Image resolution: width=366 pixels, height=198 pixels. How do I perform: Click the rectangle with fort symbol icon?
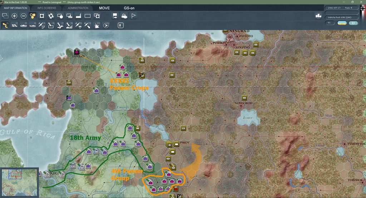[97, 16]
